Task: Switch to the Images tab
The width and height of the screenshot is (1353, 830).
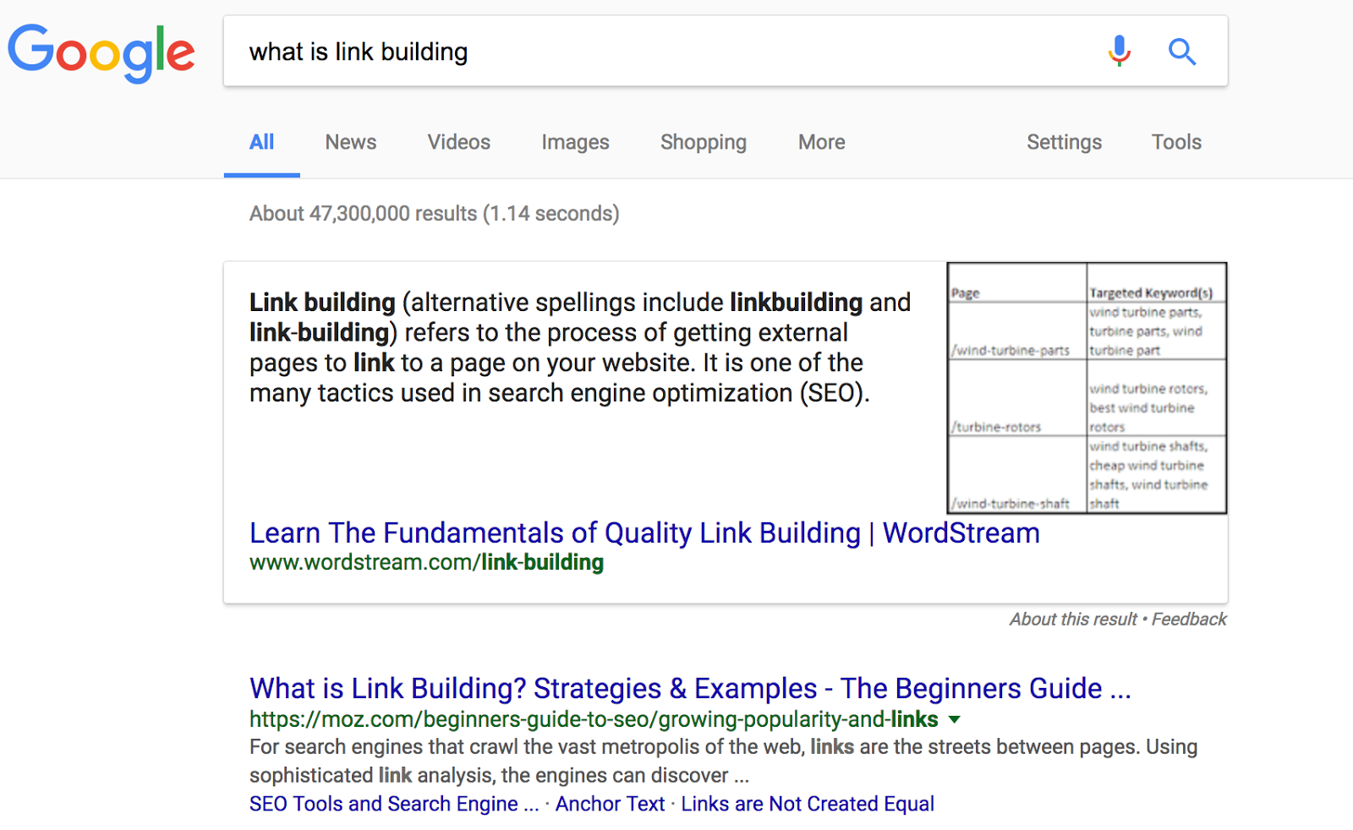Action: pyautogui.click(x=575, y=142)
